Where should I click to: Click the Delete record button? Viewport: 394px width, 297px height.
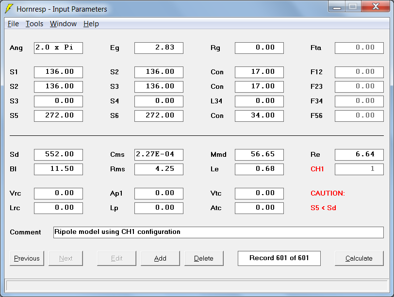(204, 258)
